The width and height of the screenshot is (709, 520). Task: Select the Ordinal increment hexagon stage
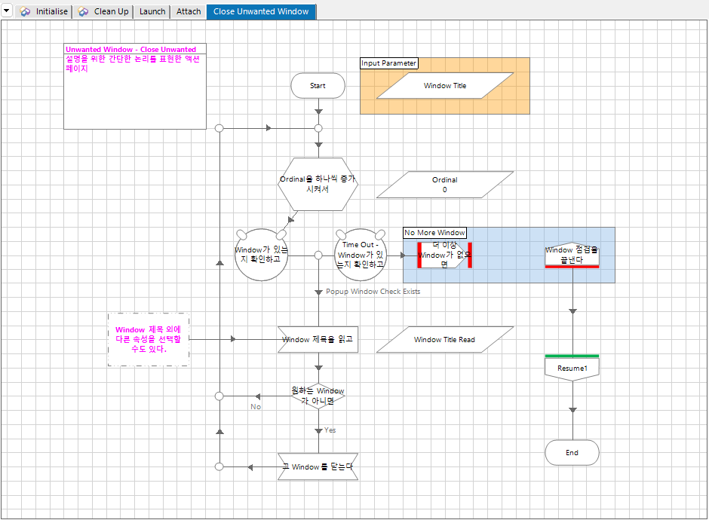click(x=318, y=185)
